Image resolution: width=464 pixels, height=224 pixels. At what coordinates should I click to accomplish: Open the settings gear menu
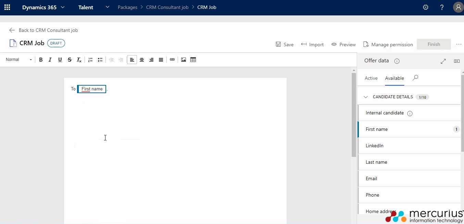click(x=426, y=7)
